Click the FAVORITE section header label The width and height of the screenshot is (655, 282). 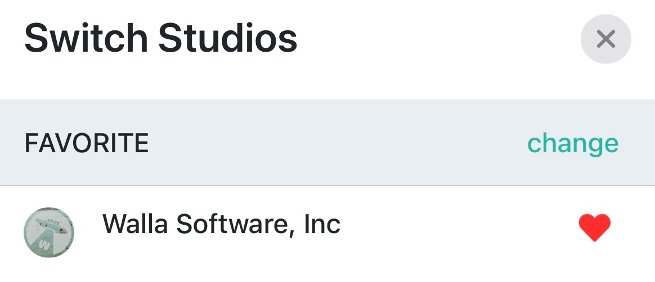tap(87, 144)
